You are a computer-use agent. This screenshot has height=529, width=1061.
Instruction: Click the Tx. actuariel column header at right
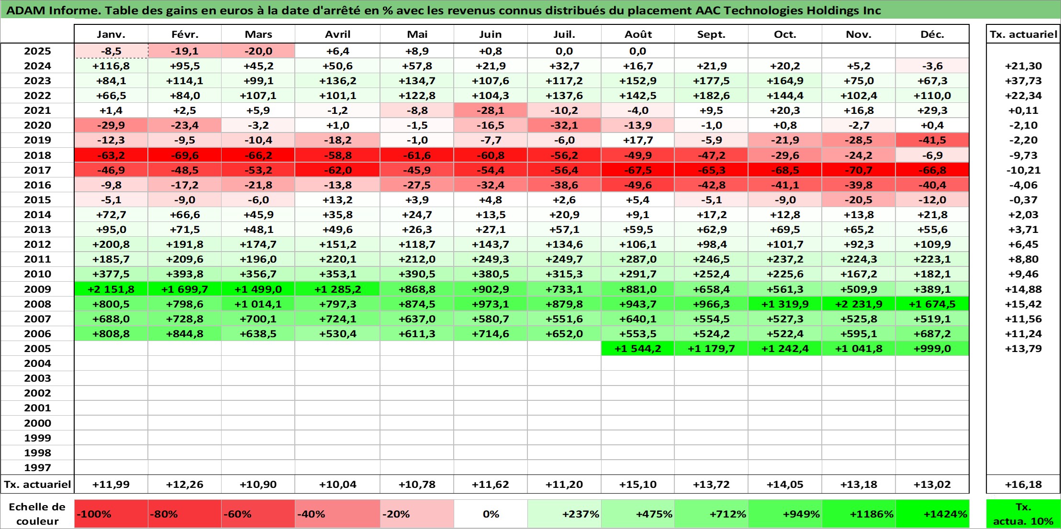click(x=1023, y=34)
